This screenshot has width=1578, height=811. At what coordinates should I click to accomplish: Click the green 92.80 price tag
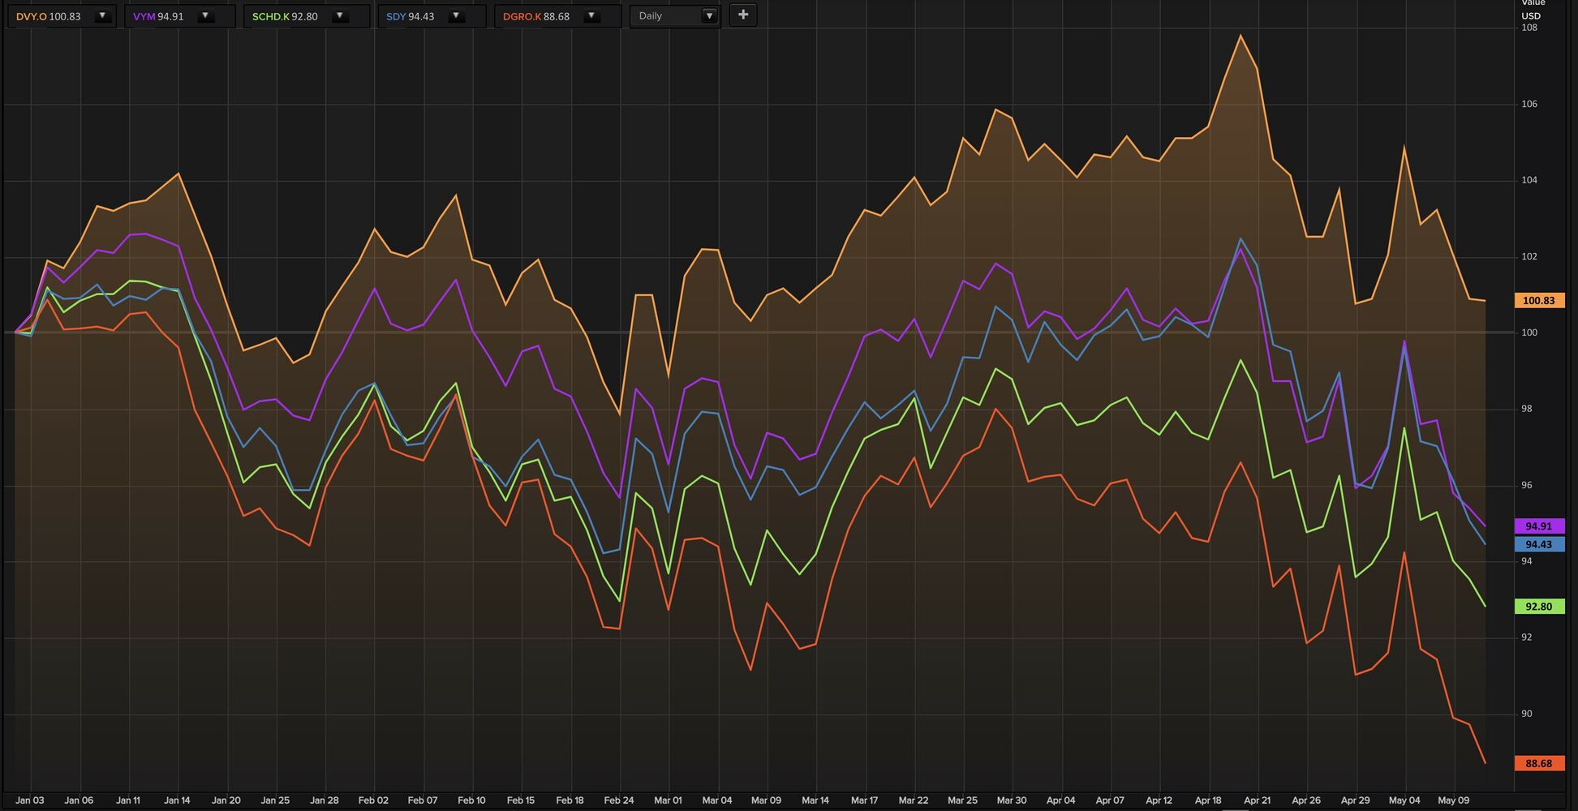coord(1539,606)
